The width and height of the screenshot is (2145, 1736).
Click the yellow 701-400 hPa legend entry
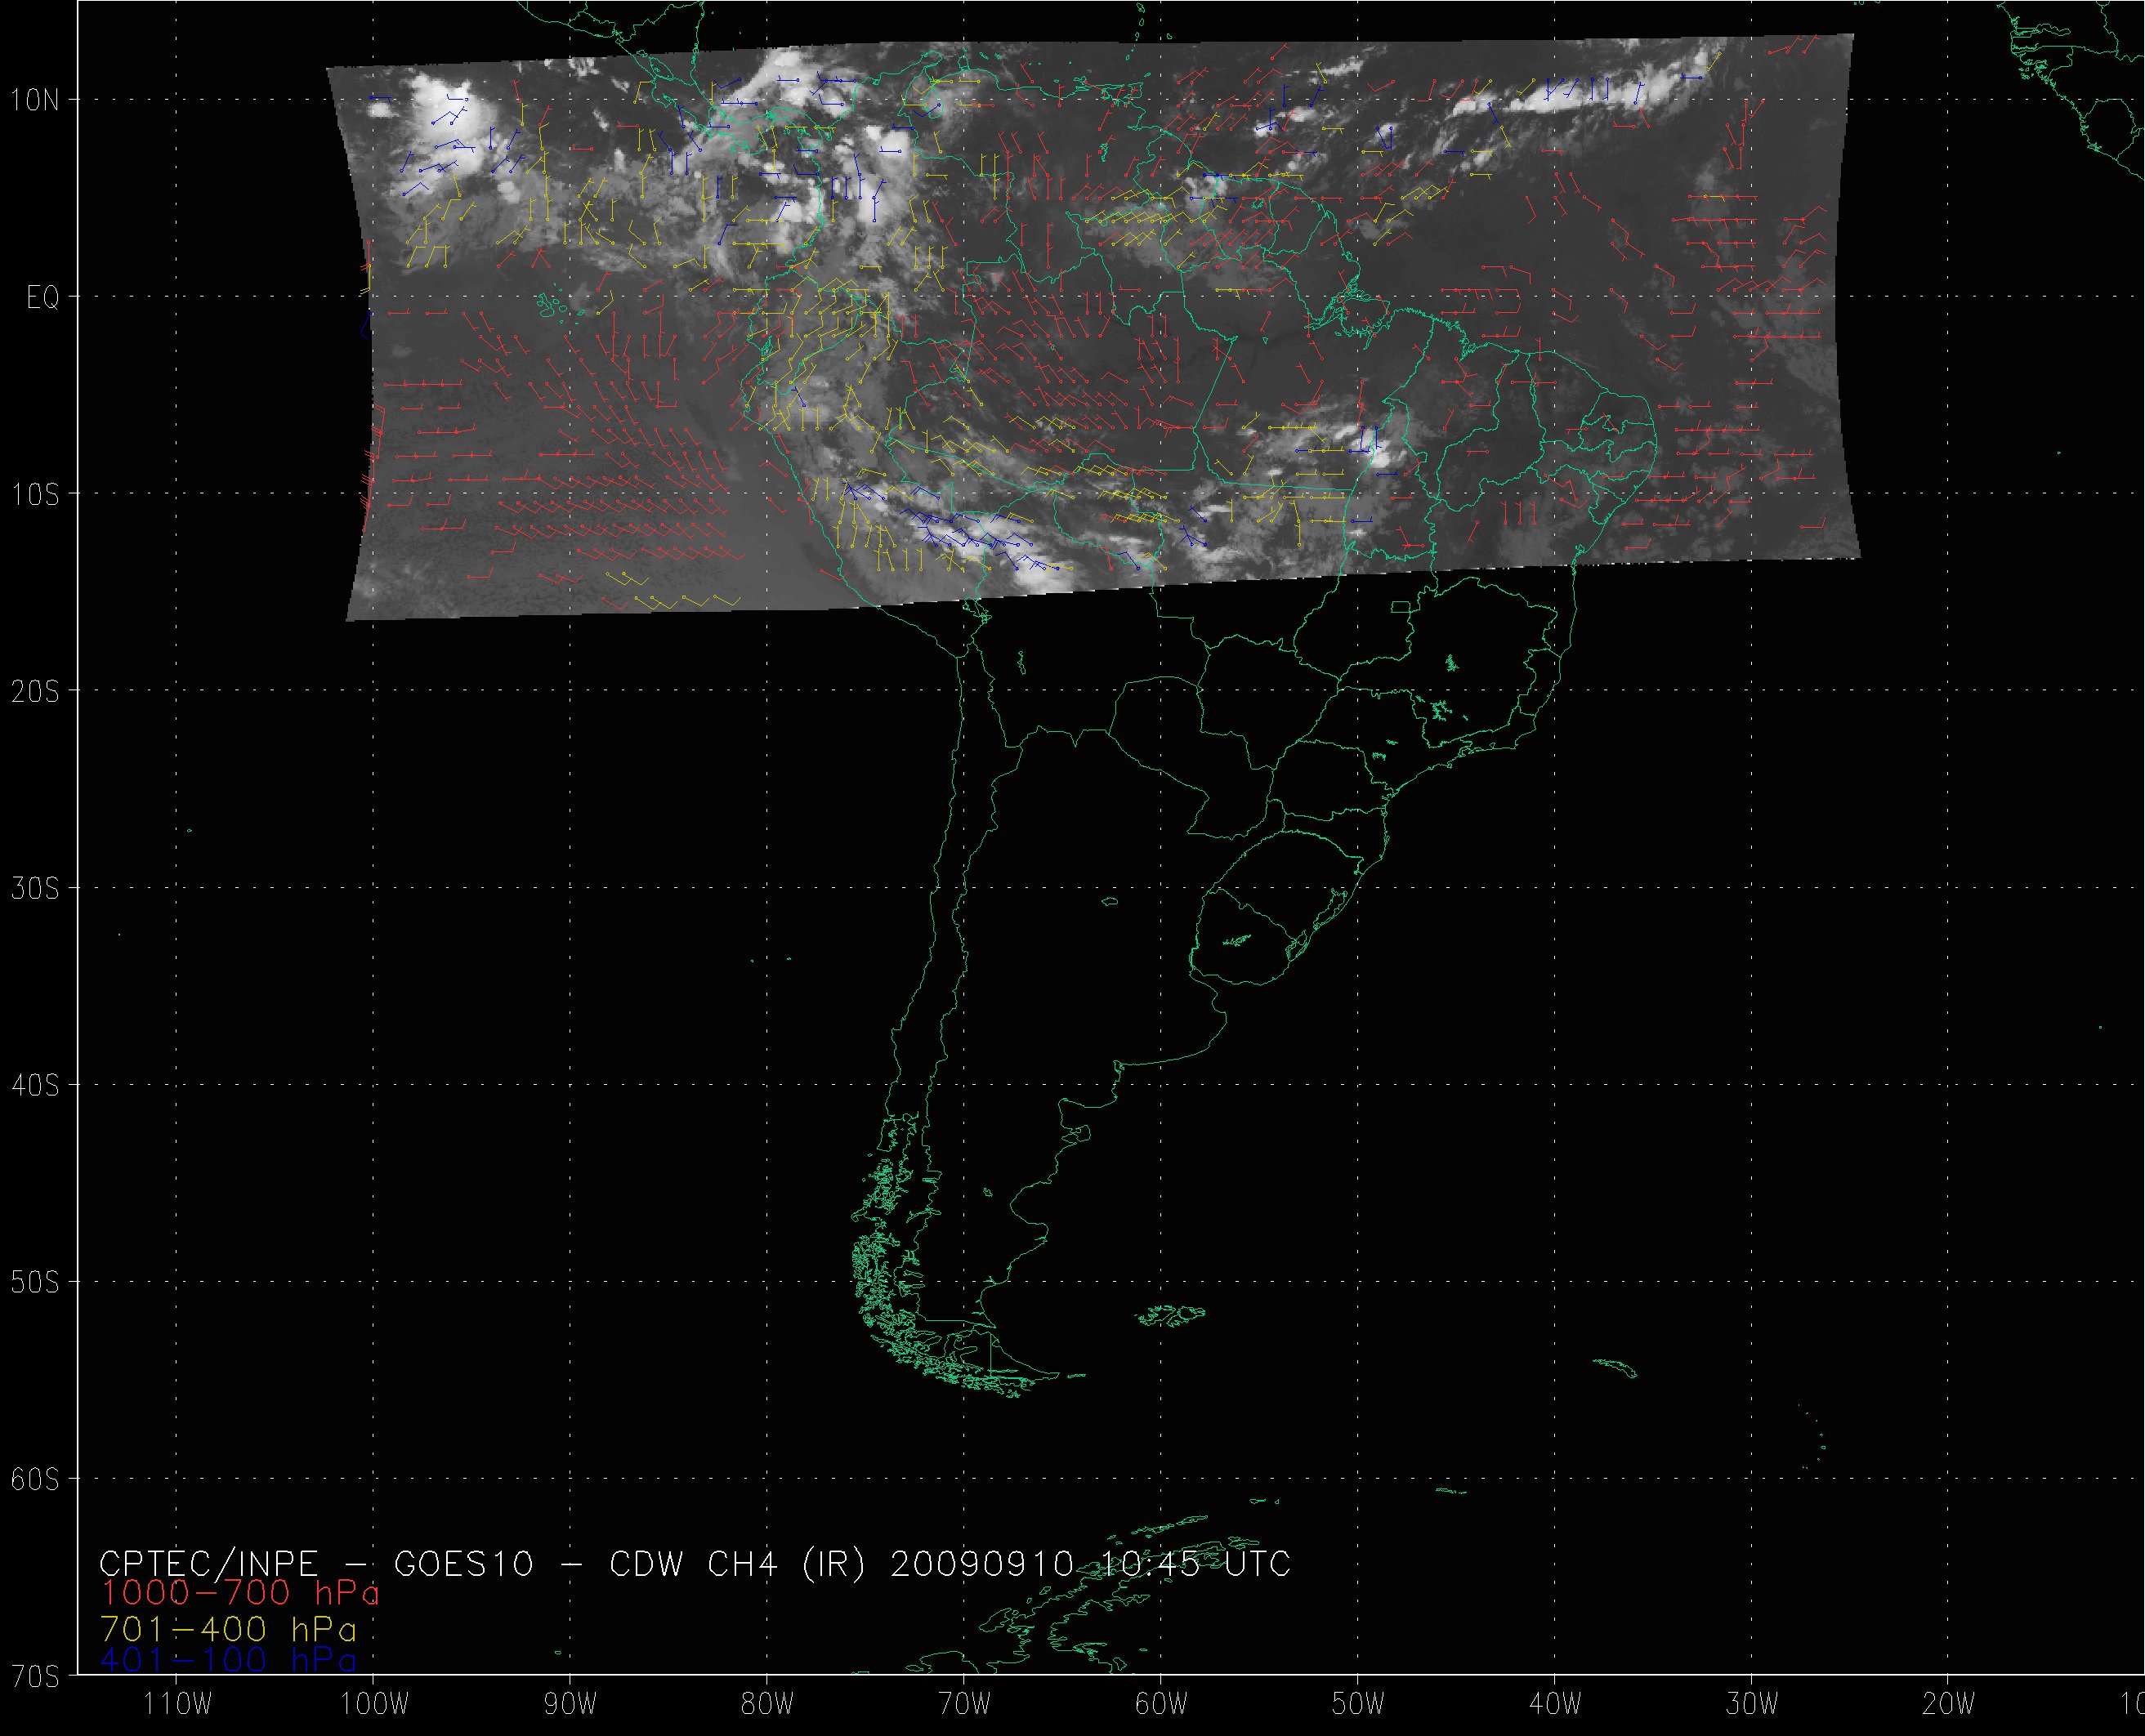pyautogui.click(x=228, y=1628)
